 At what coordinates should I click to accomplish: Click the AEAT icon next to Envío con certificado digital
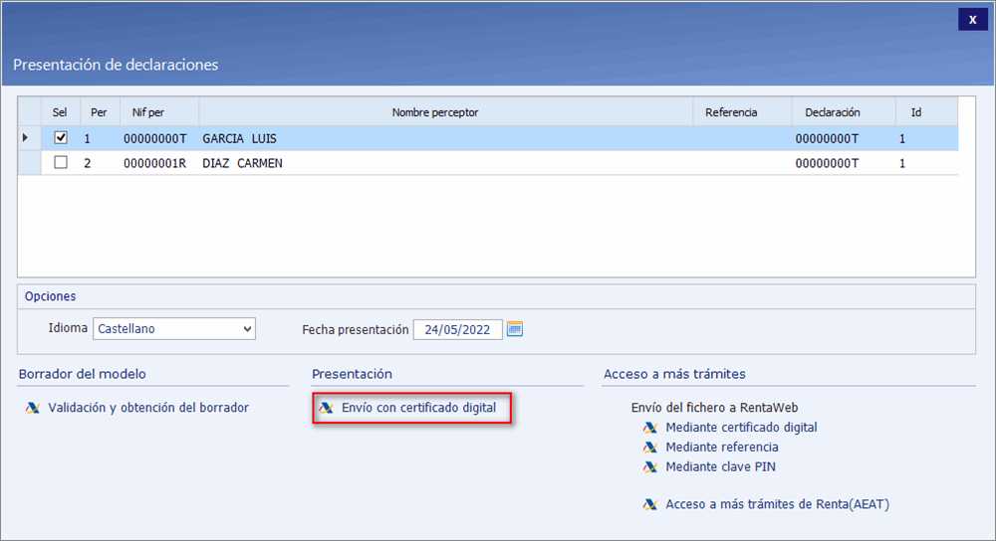(x=326, y=408)
